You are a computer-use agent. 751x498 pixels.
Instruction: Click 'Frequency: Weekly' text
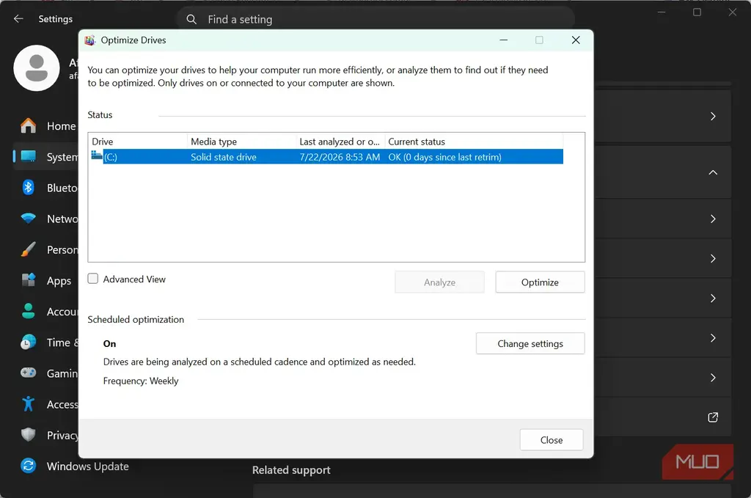pos(141,381)
